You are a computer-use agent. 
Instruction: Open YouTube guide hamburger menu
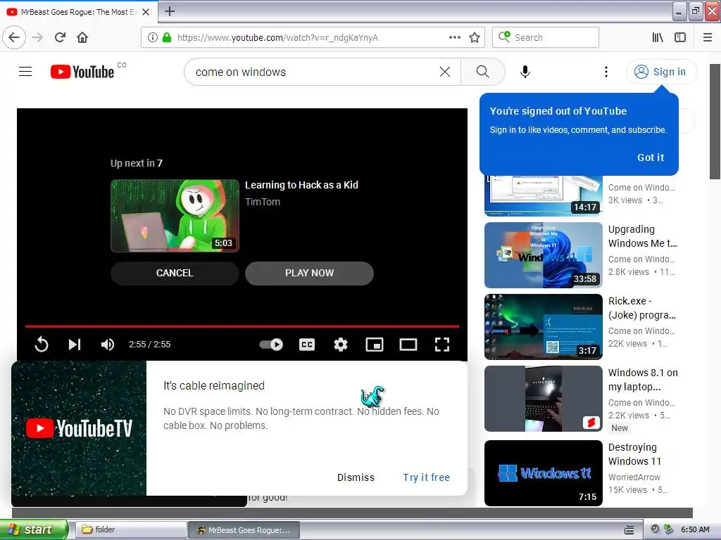[x=25, y=72]
